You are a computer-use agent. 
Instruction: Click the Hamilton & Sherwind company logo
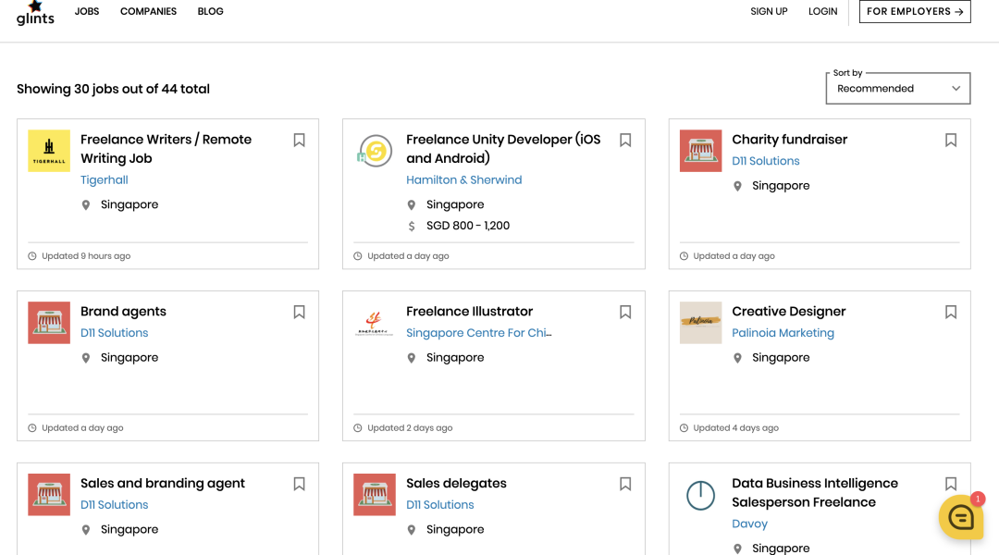[375, 151]
